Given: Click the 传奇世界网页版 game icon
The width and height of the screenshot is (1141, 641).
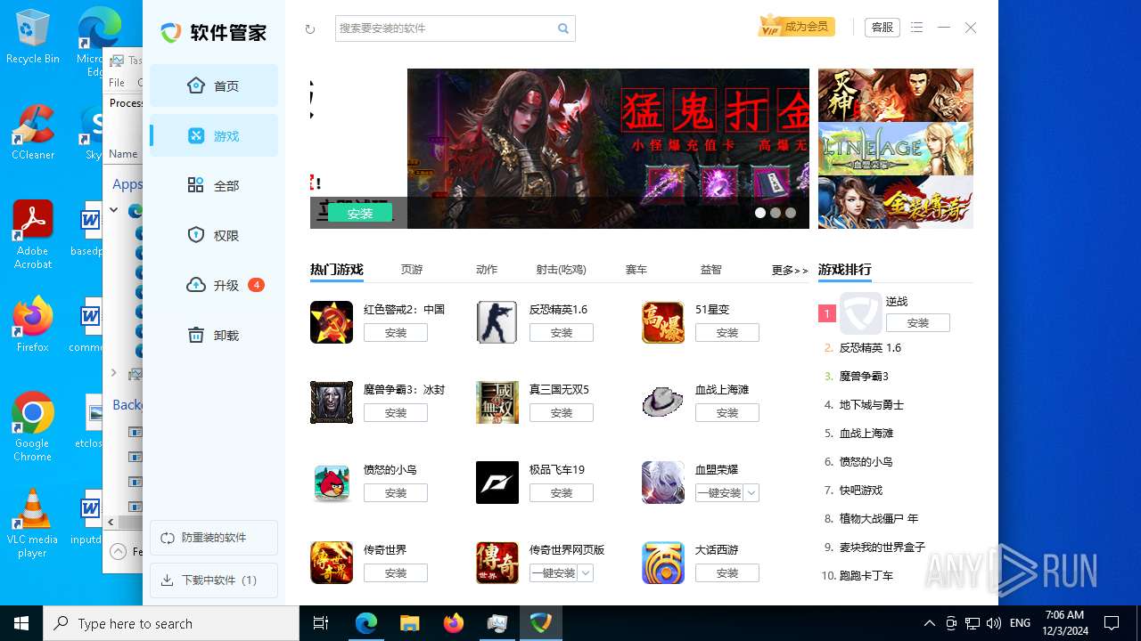Looking at the screenshot, I should tap(497, 563).
